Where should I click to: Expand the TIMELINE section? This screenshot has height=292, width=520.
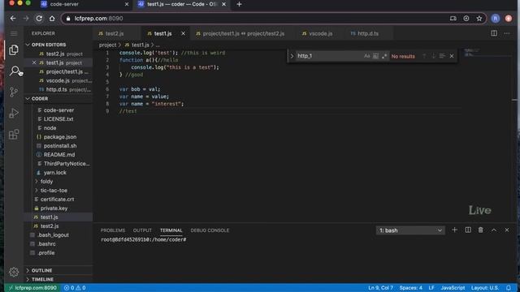pos(42,279)
